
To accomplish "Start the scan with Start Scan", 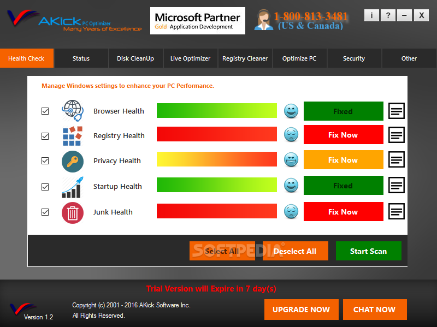I will click(x=368, y=251).
